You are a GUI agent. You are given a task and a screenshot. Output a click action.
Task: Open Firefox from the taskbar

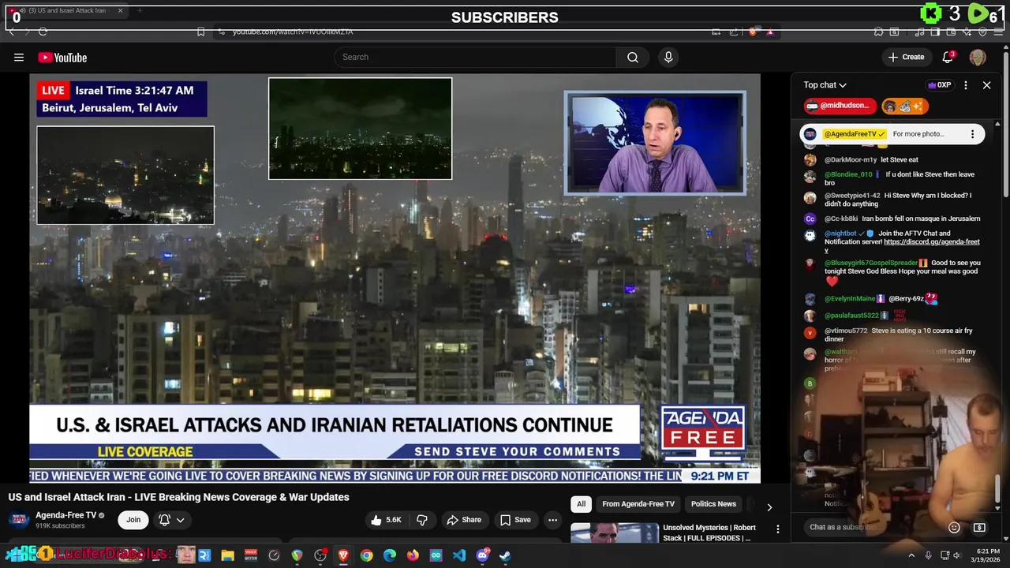(x=413, y=555)
